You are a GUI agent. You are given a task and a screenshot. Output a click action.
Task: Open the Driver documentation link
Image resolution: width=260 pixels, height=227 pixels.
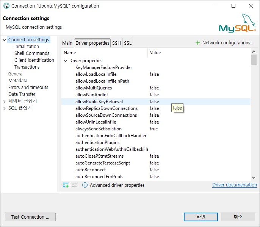pyautogui.click(x=235, y=185)
